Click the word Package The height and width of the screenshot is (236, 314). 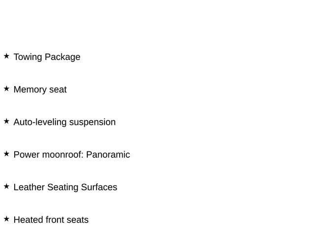[62, 57]
